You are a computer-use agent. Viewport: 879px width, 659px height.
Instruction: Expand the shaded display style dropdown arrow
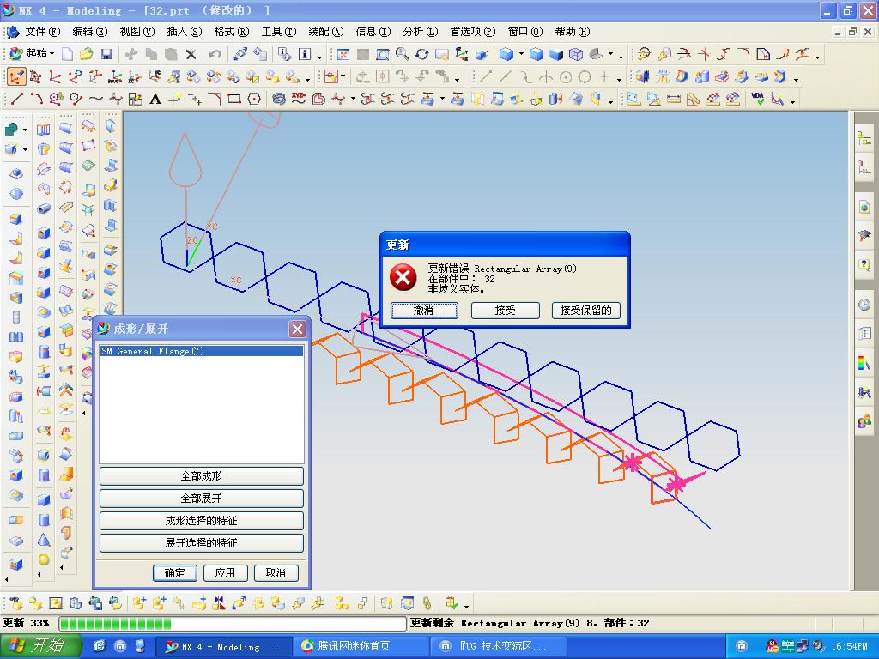(x=521, y=54)
